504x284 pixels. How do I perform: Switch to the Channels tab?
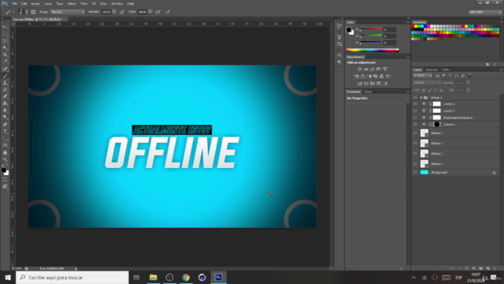[x=432, y=69]
